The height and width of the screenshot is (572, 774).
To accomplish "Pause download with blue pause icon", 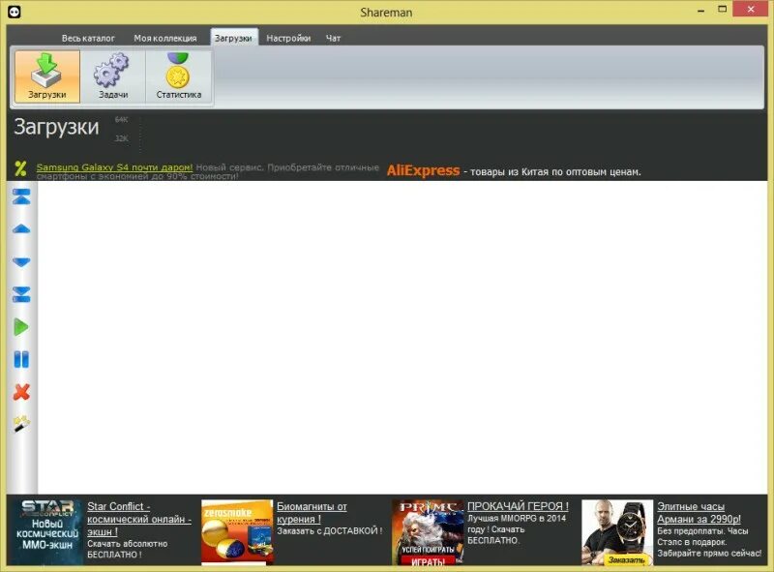I will coord(21,360).
